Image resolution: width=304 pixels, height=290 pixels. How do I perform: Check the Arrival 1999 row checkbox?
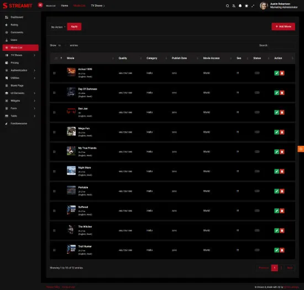54,73
